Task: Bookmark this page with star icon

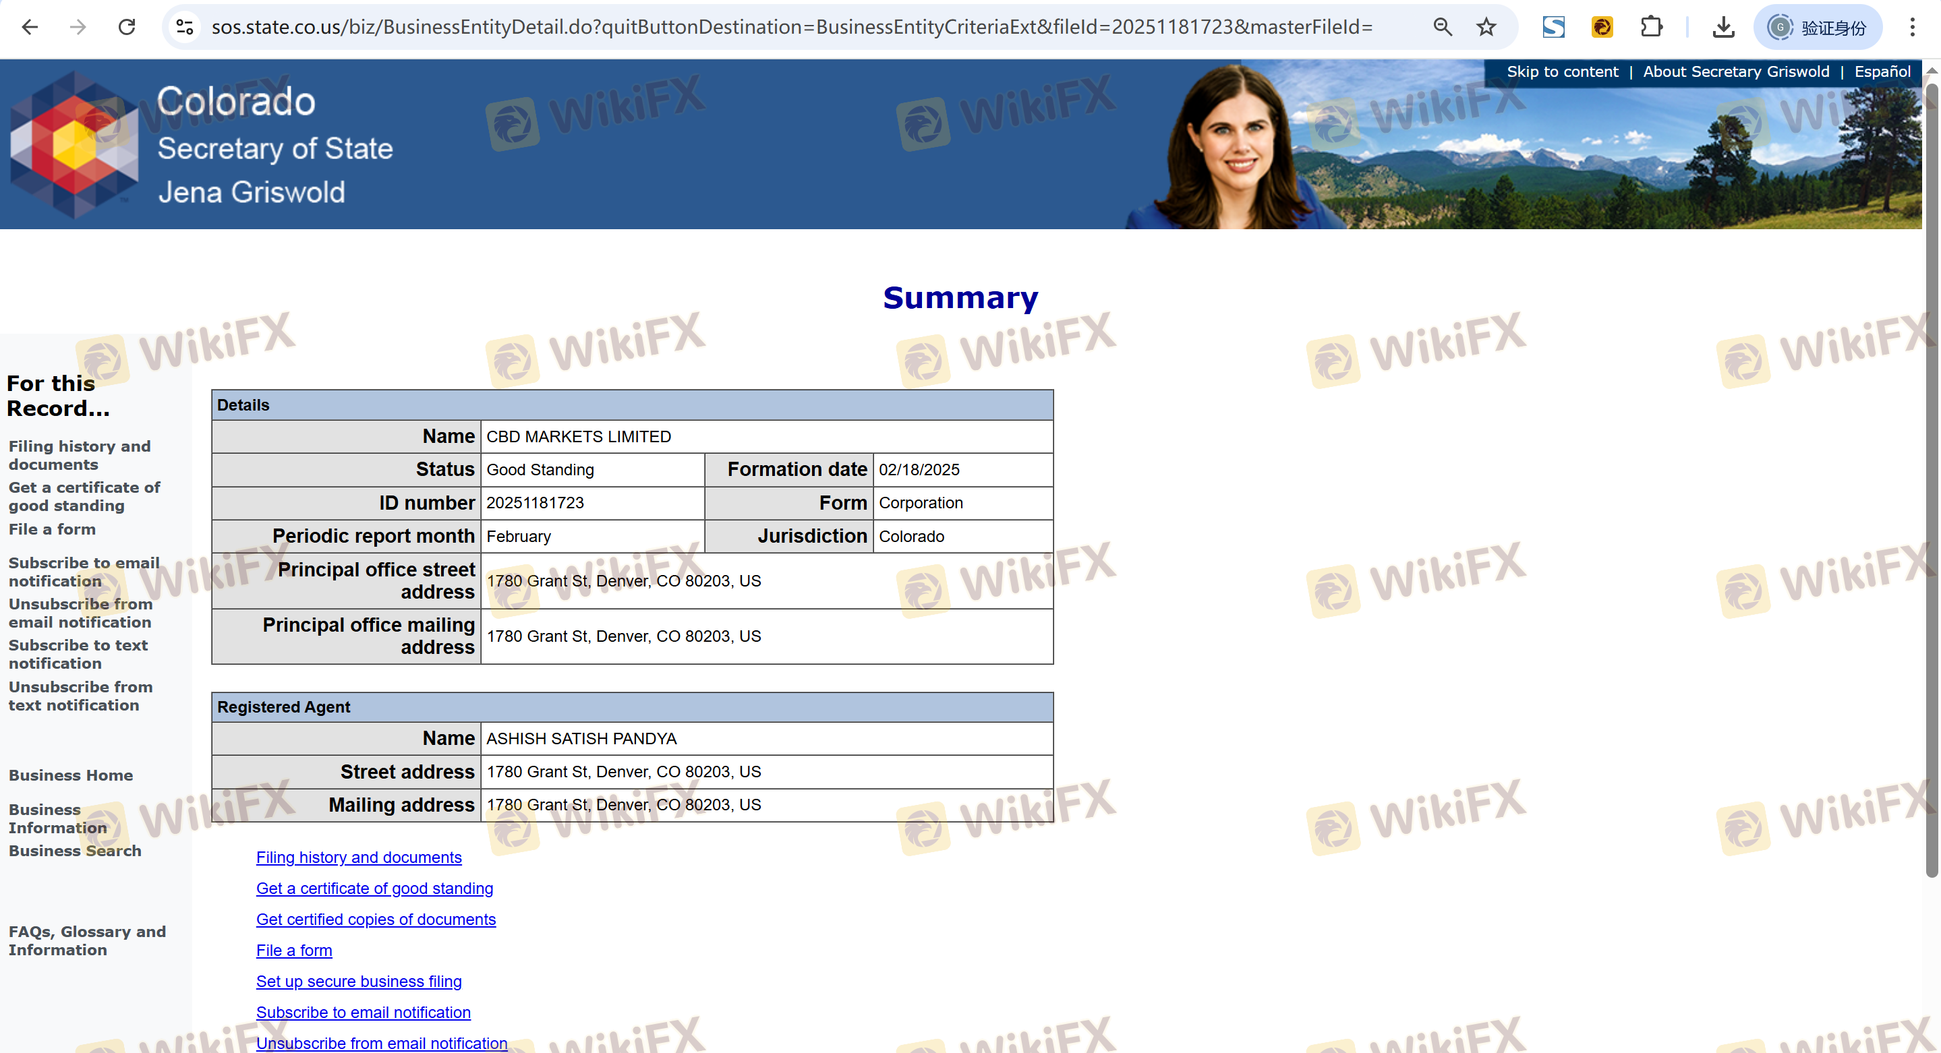Action: [1486, 28]
